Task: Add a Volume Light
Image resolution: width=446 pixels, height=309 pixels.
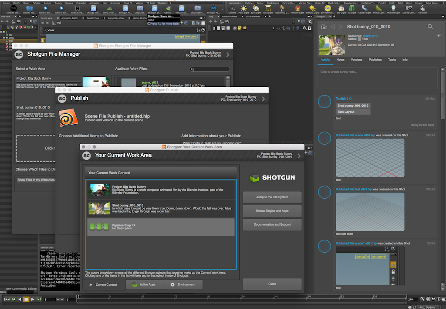Action: 297,10
